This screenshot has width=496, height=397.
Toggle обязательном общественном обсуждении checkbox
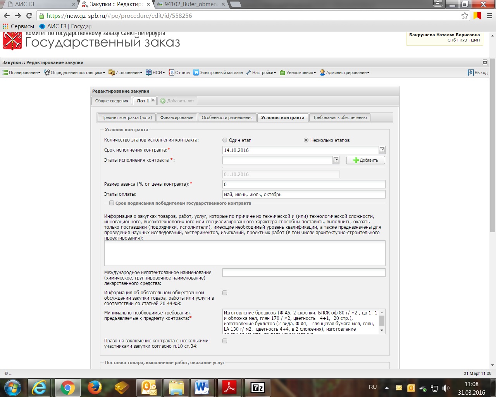tap(225, 293)
